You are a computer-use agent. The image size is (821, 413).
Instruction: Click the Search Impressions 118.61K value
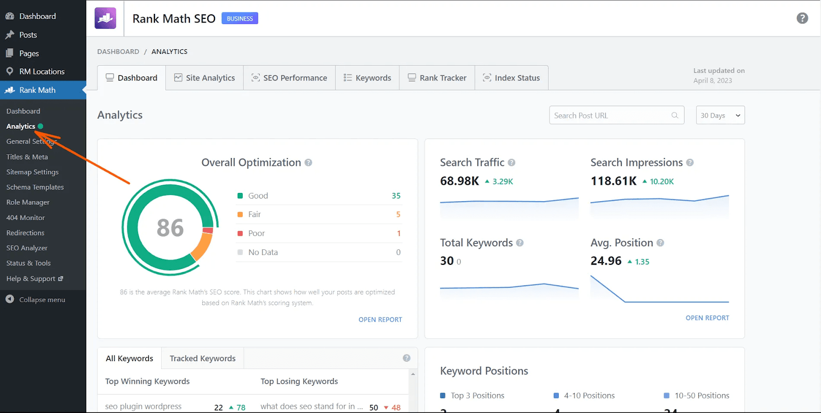(613, 181)
